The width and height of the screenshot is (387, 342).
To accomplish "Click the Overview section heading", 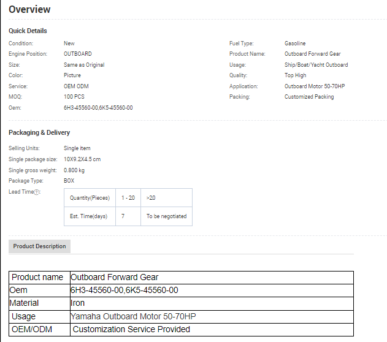I will point(29,10).
